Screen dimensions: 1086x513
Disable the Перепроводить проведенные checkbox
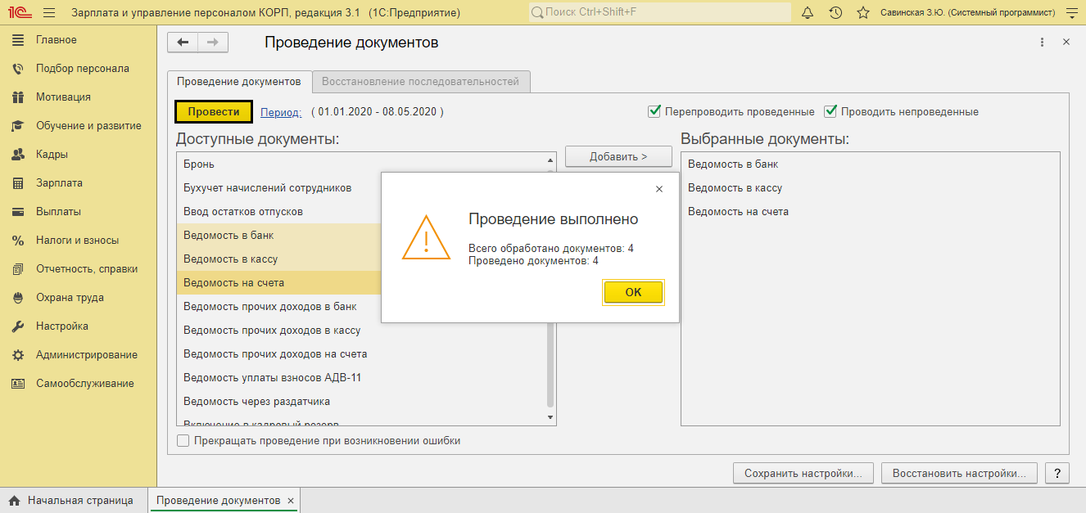(651, 111)
